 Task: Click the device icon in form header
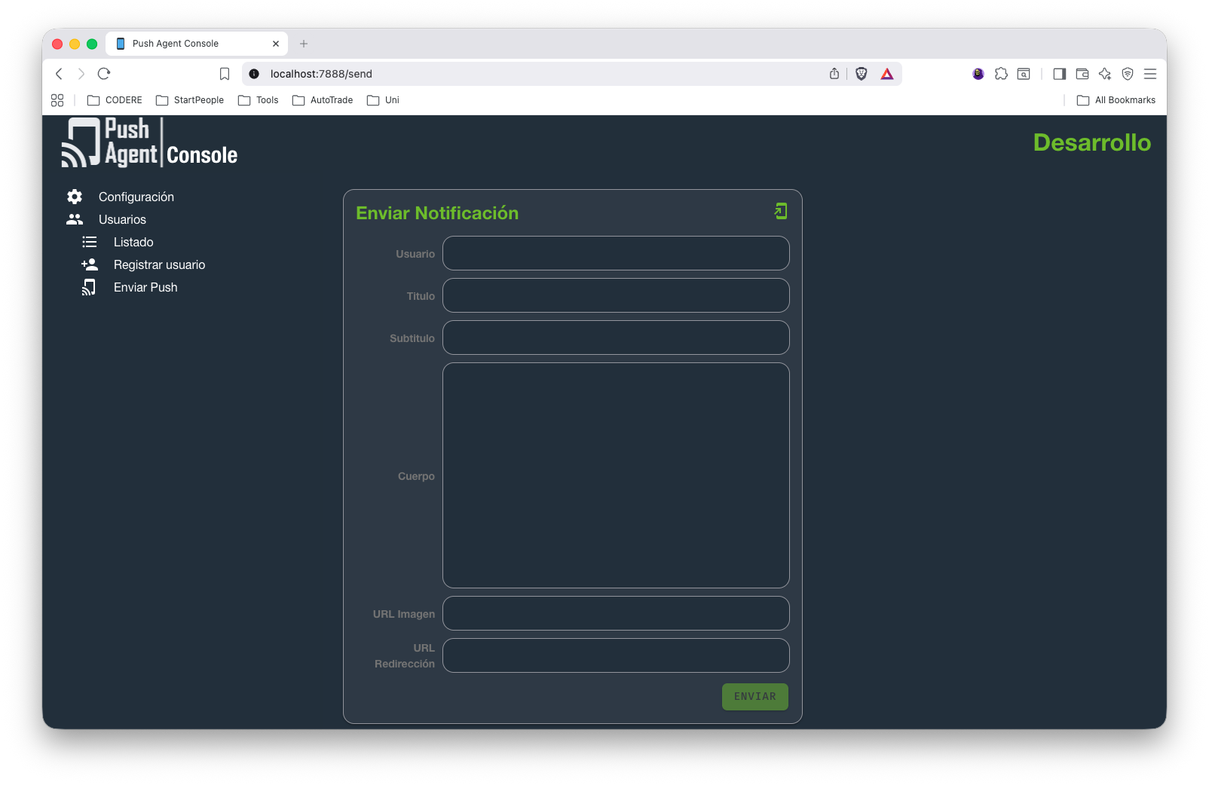point(781,212)
